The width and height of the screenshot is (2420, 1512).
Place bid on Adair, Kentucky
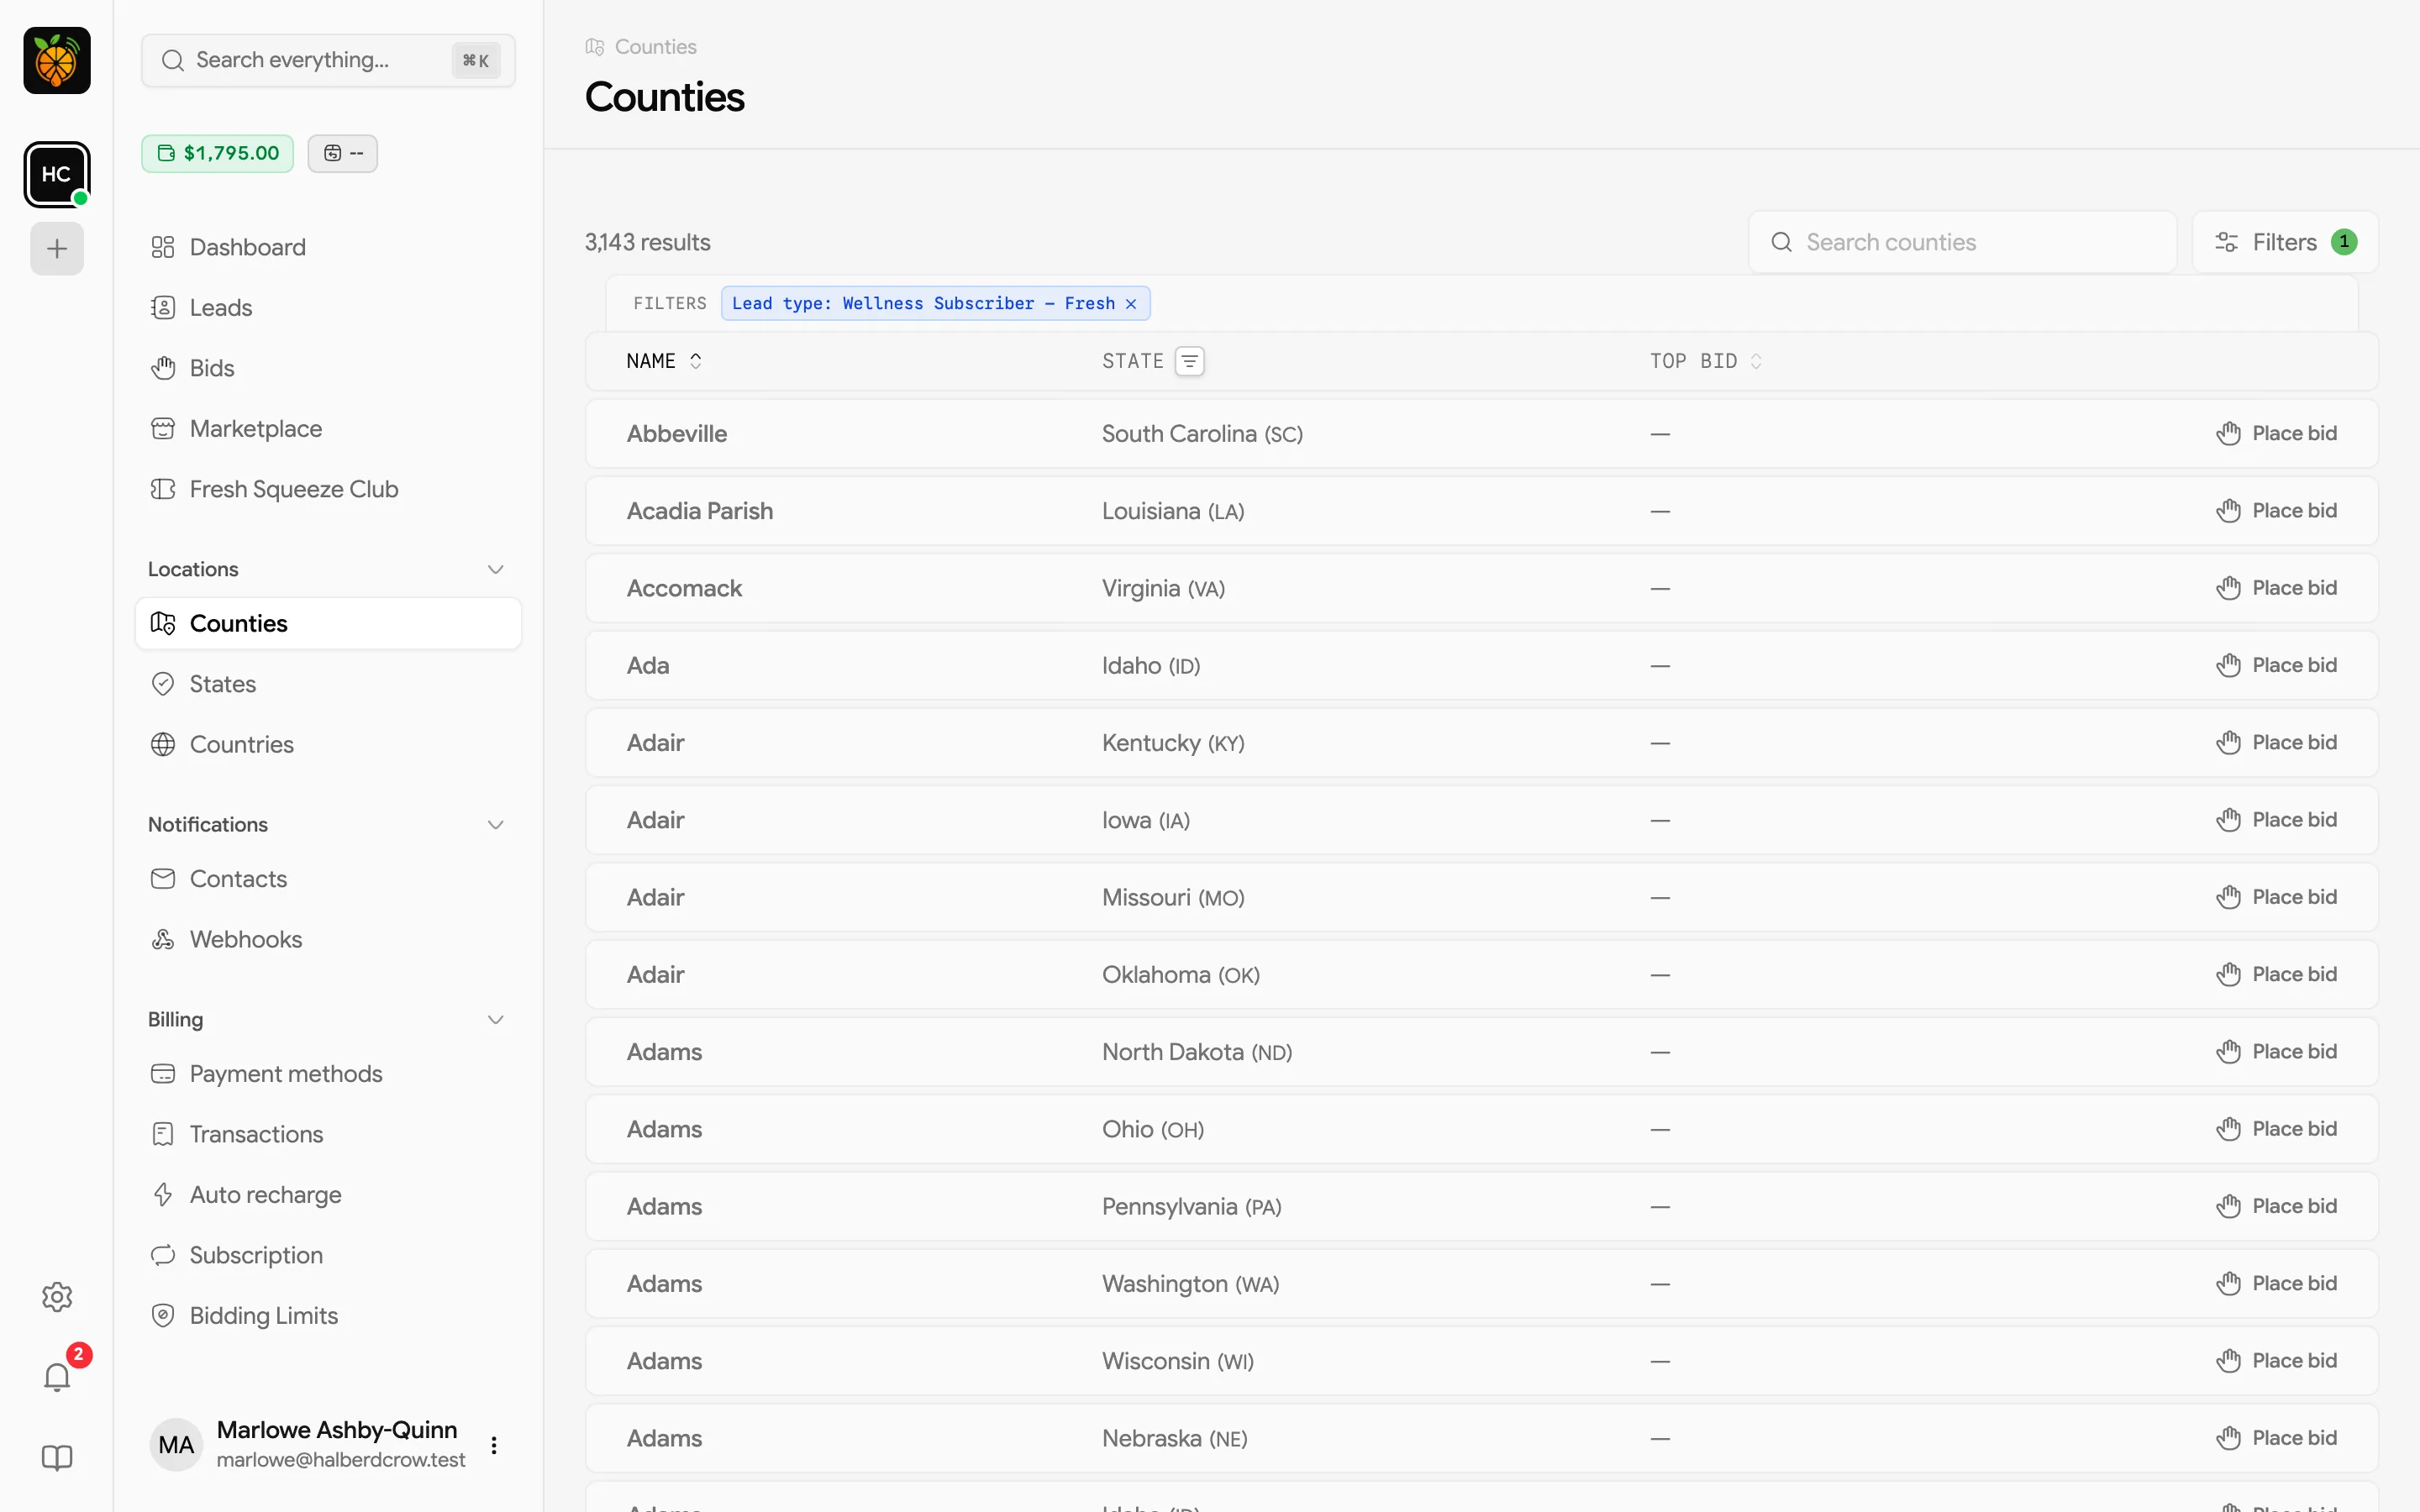pos(2276,742)
